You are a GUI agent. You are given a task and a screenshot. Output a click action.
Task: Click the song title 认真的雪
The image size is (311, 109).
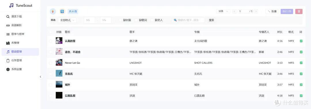click(x=70, y=41)
